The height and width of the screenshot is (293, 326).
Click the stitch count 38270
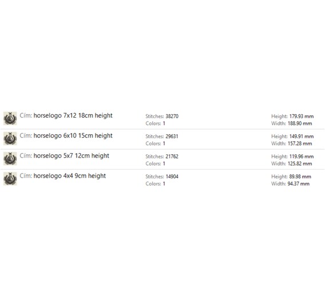(x=172, y=117)
